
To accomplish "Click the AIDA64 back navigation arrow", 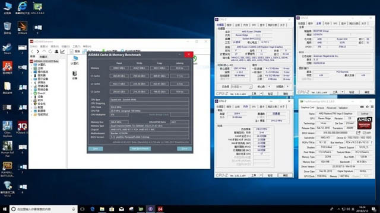I will pos(32,51).
